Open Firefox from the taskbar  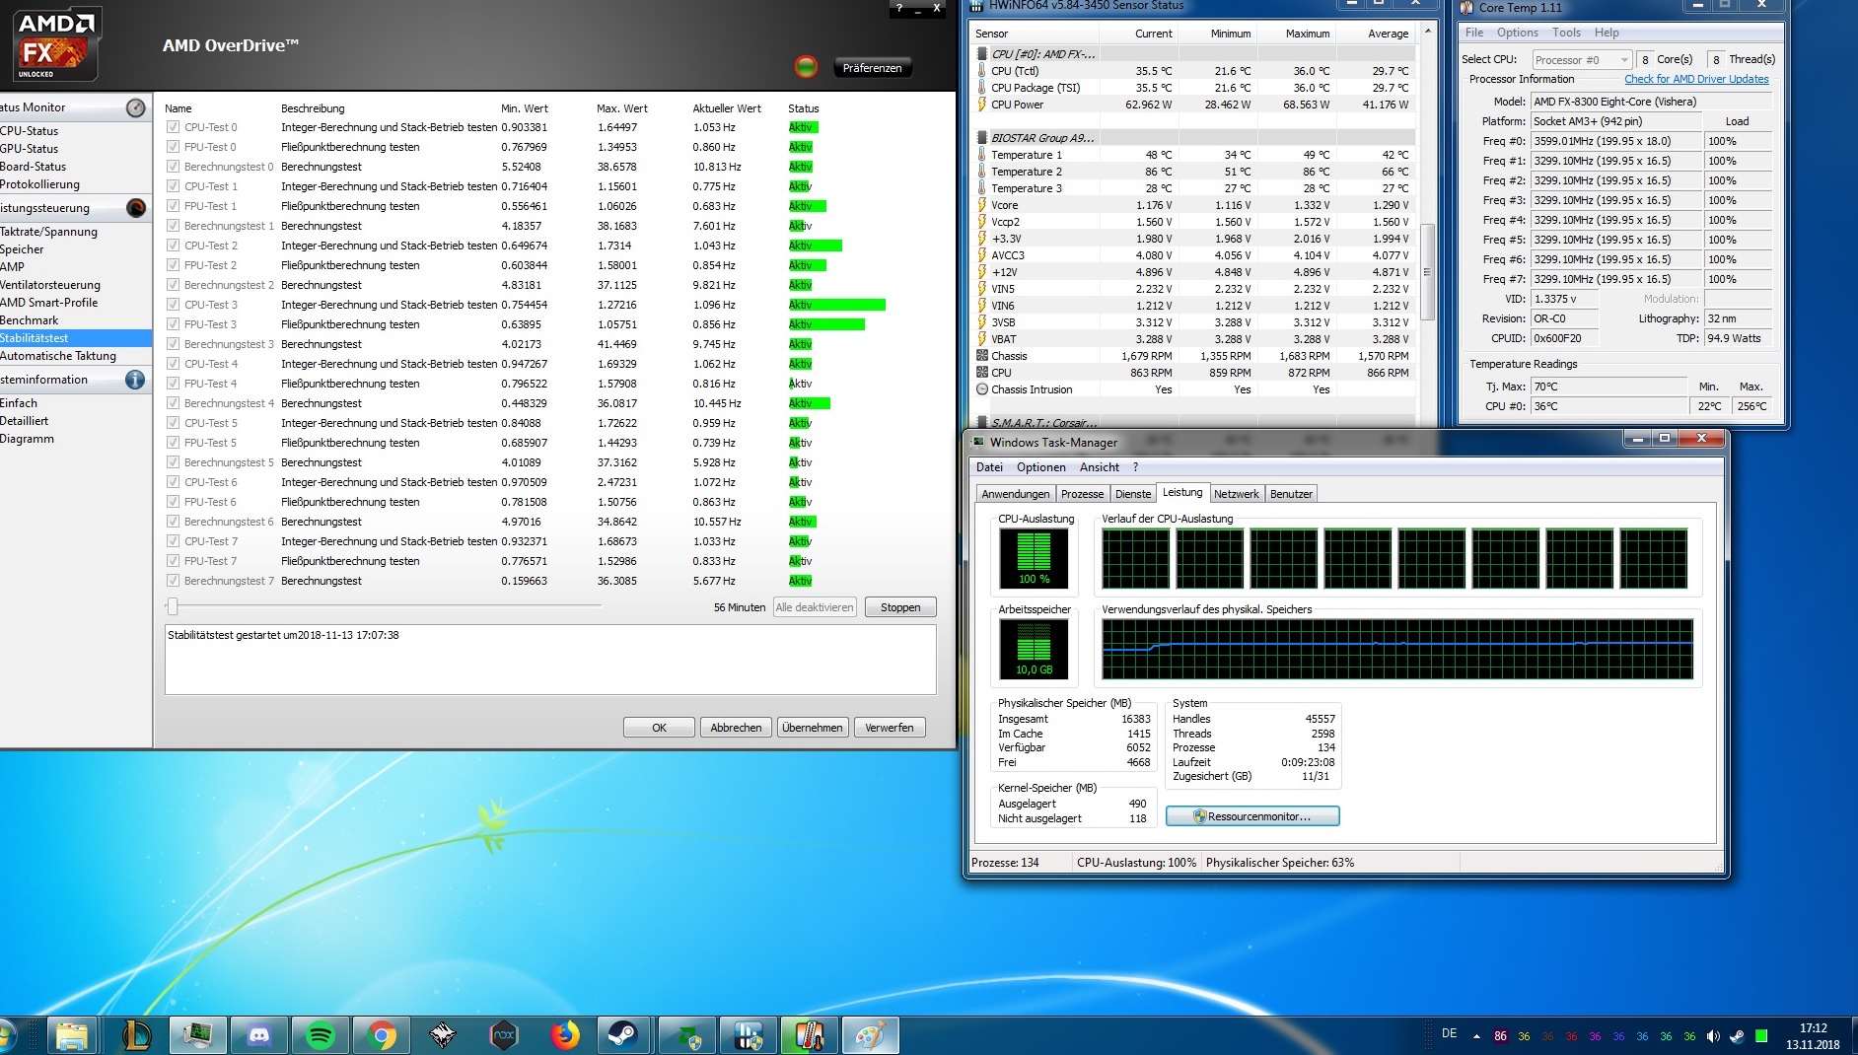565,1035
